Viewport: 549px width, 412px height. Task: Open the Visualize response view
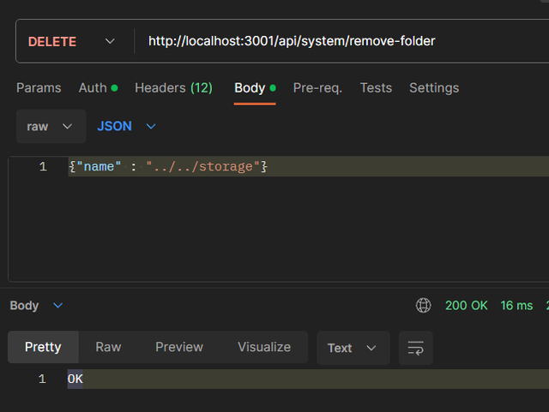[264, 347]
